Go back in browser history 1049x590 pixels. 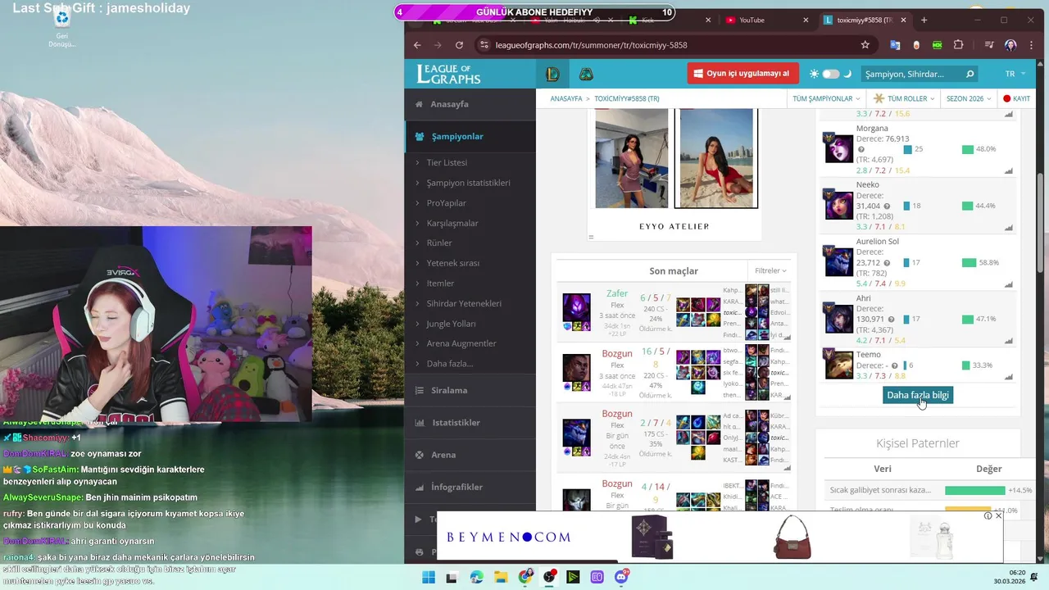[417, 45]
